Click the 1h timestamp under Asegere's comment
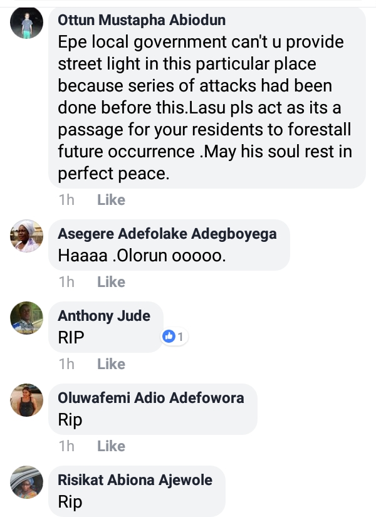Viewport: 376px width, 517px height. click(66, 282)
